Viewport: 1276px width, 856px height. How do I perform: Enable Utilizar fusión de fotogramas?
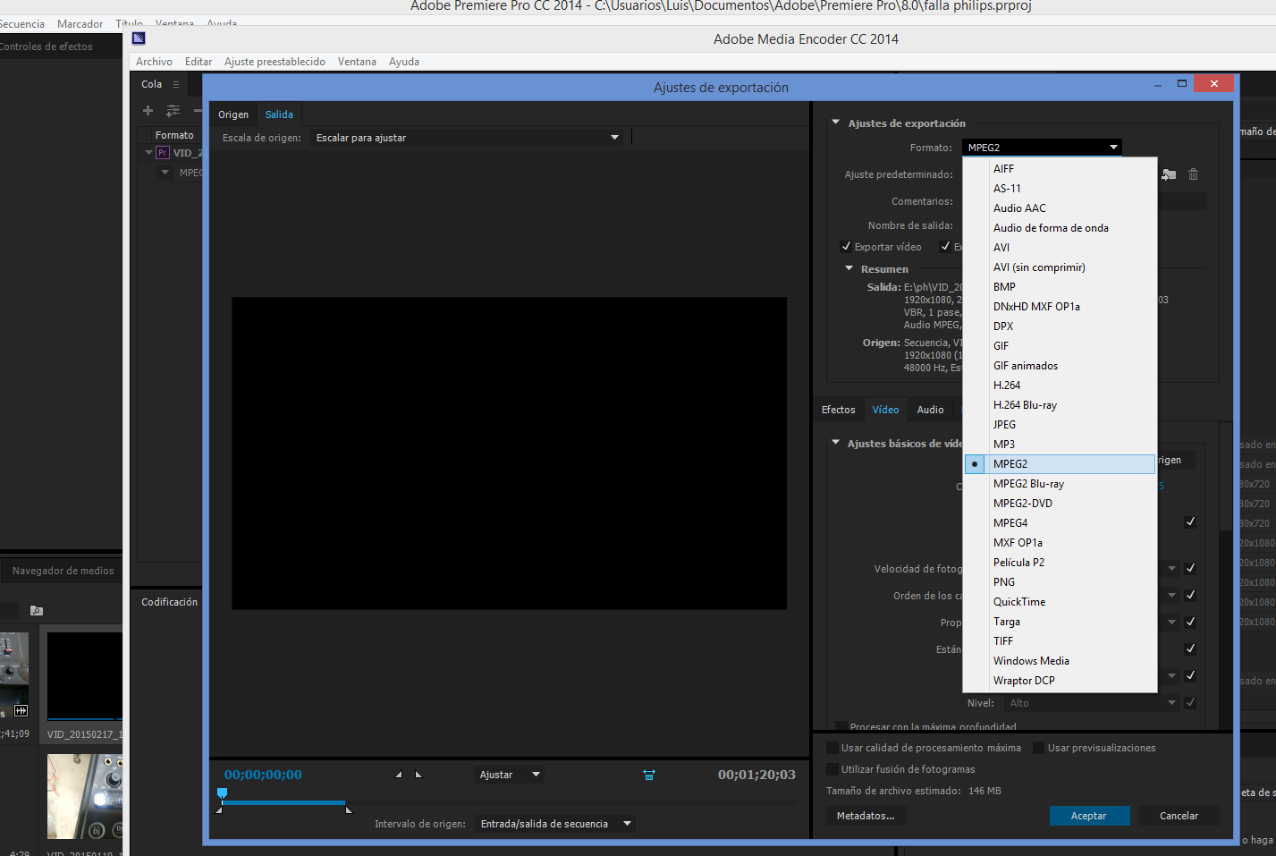coord(832,769)
